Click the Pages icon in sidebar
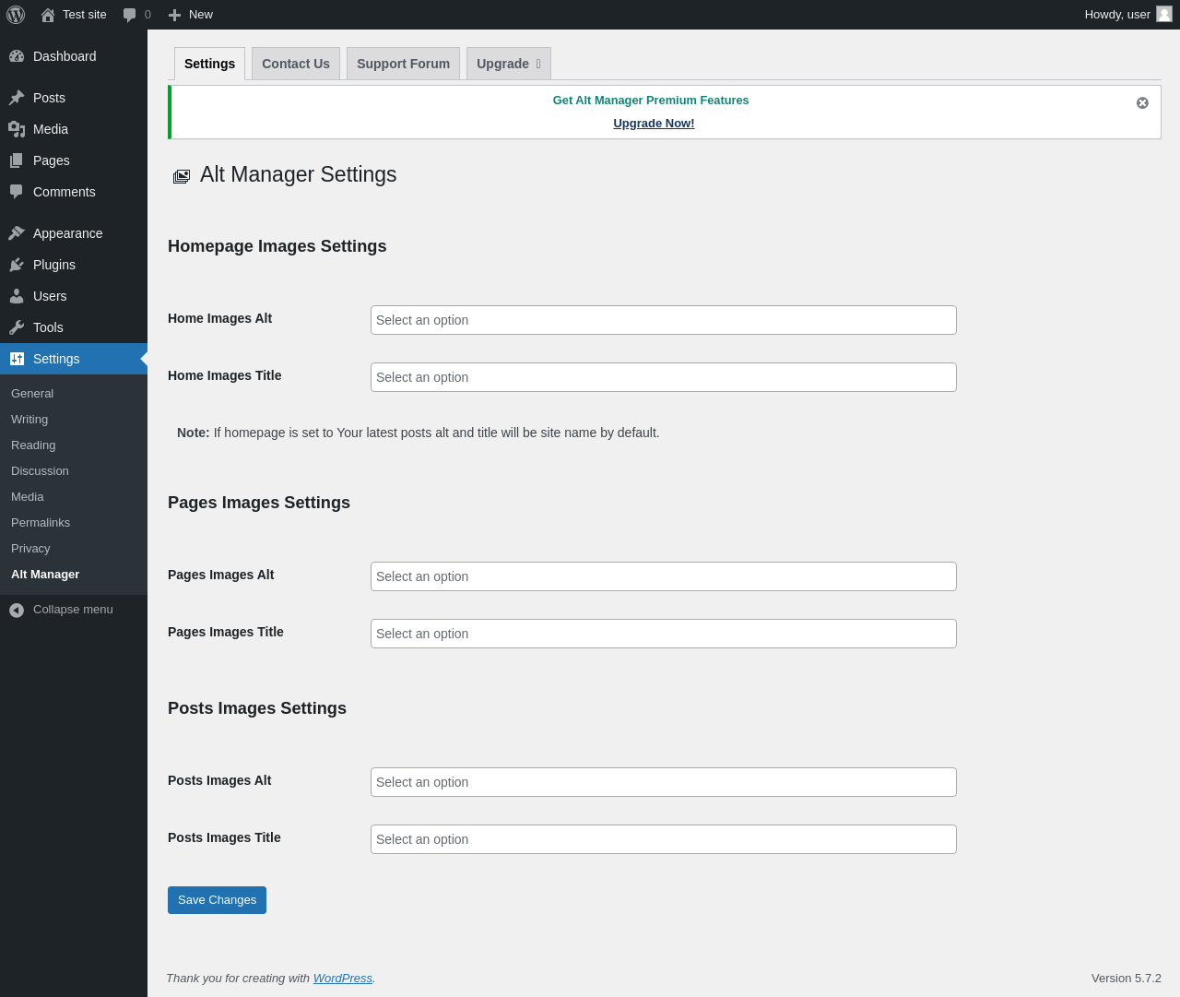This screenshot has width=1180, height=997. coord(17,160)
